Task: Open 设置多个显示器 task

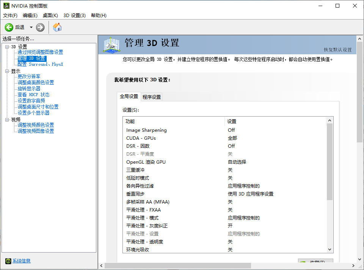Action: [x=34, y=113]
